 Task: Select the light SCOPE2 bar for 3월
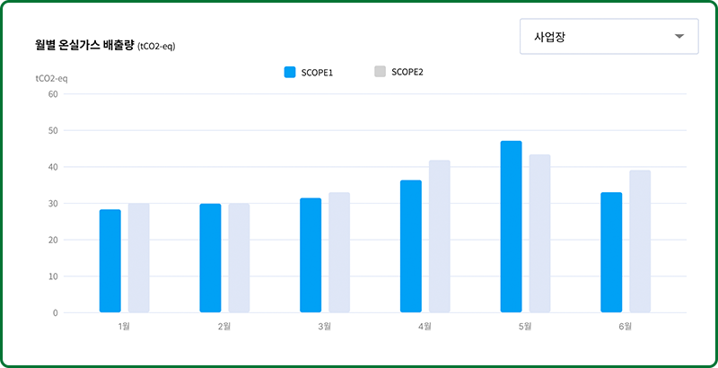(x=339, y=253)
